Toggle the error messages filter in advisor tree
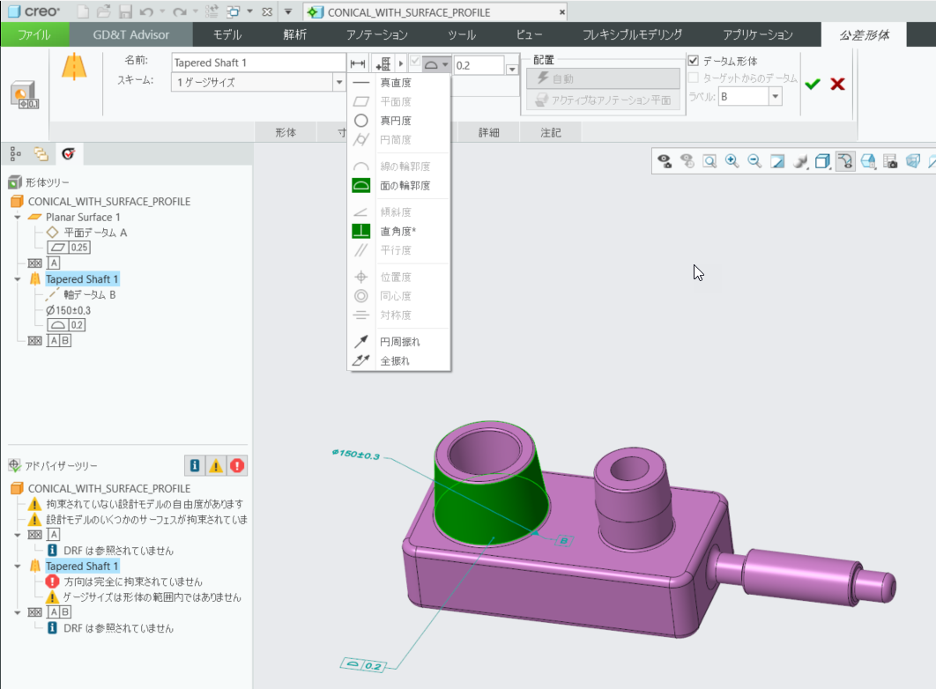This screenshot has height=689, width=936. tap(237, 465)
